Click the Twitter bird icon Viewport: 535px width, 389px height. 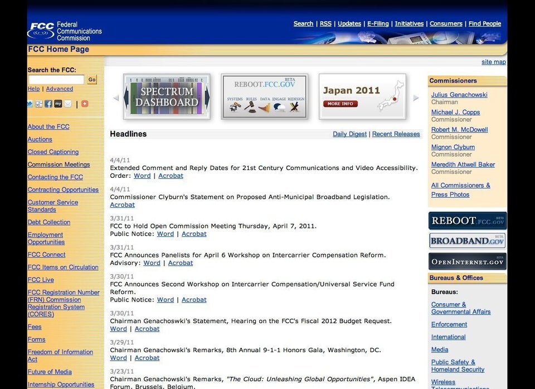(30, 104)
